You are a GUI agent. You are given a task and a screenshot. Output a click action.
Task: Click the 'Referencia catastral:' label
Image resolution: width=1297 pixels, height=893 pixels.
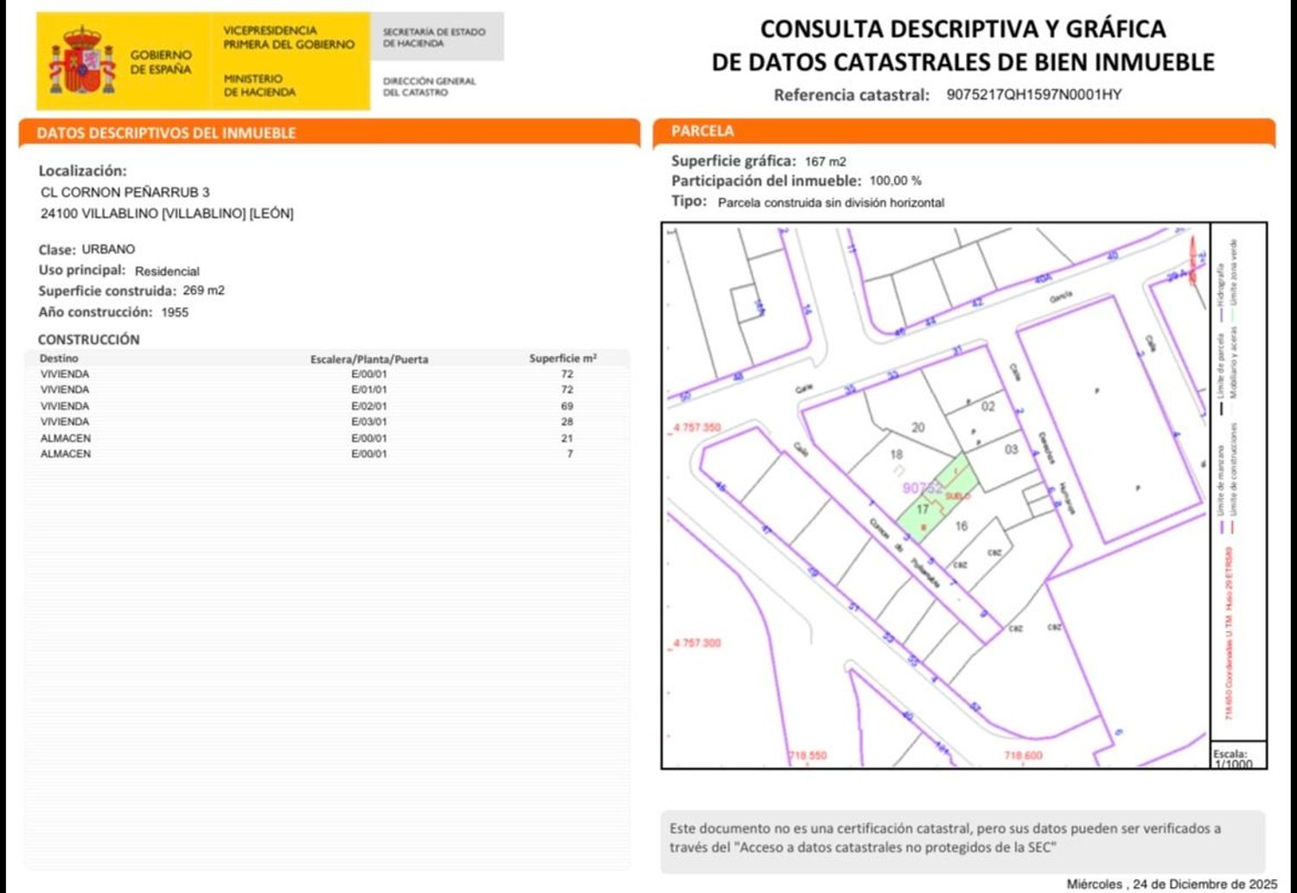(x=852, y=95)
